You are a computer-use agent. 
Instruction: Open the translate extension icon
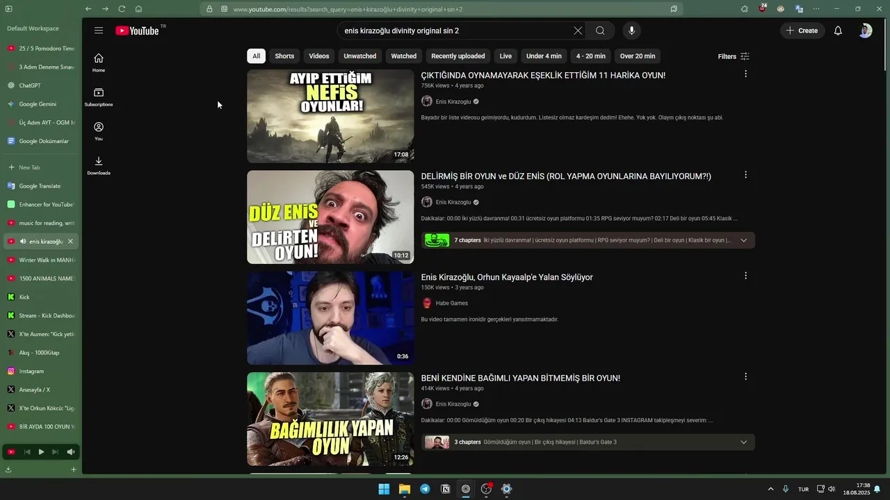coord(800,9)
